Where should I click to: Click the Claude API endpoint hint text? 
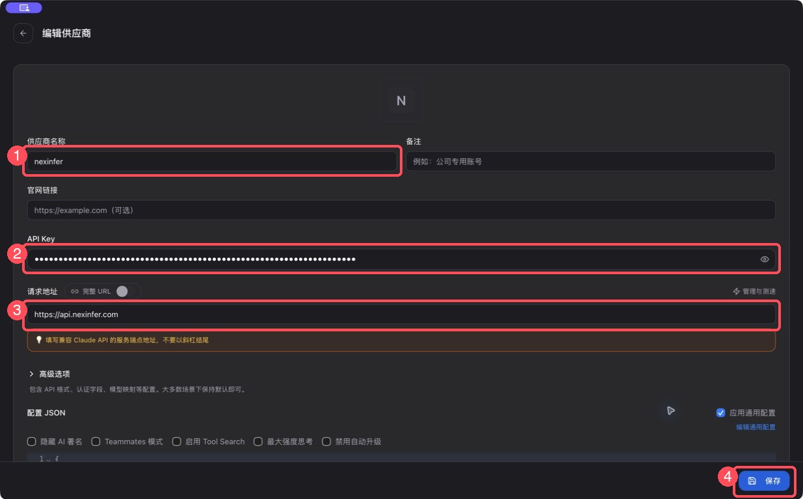(x=127, y=340)
